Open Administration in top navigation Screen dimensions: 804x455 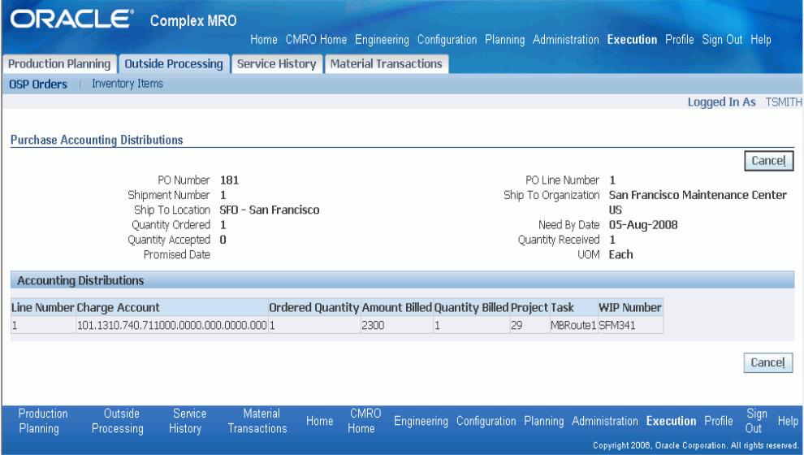coord(565,40)
